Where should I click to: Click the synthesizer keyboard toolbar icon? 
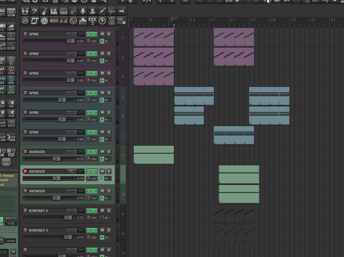[63, 11]
